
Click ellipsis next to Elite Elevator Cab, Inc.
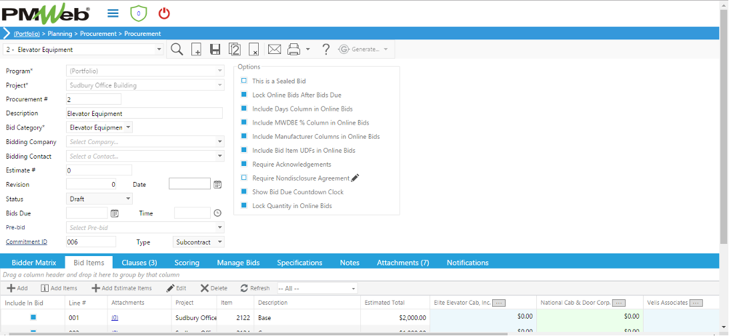pos(499,303)
